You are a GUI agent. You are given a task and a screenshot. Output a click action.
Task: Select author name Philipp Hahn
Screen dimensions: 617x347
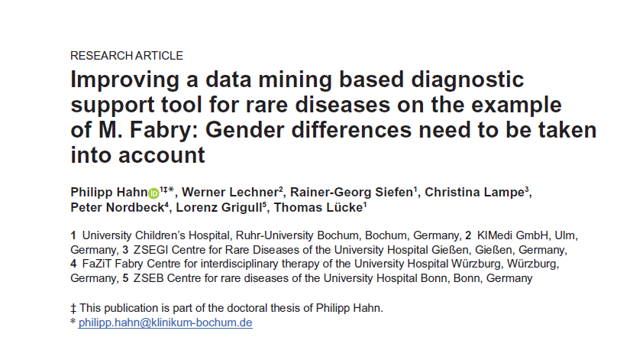[109, 192]
